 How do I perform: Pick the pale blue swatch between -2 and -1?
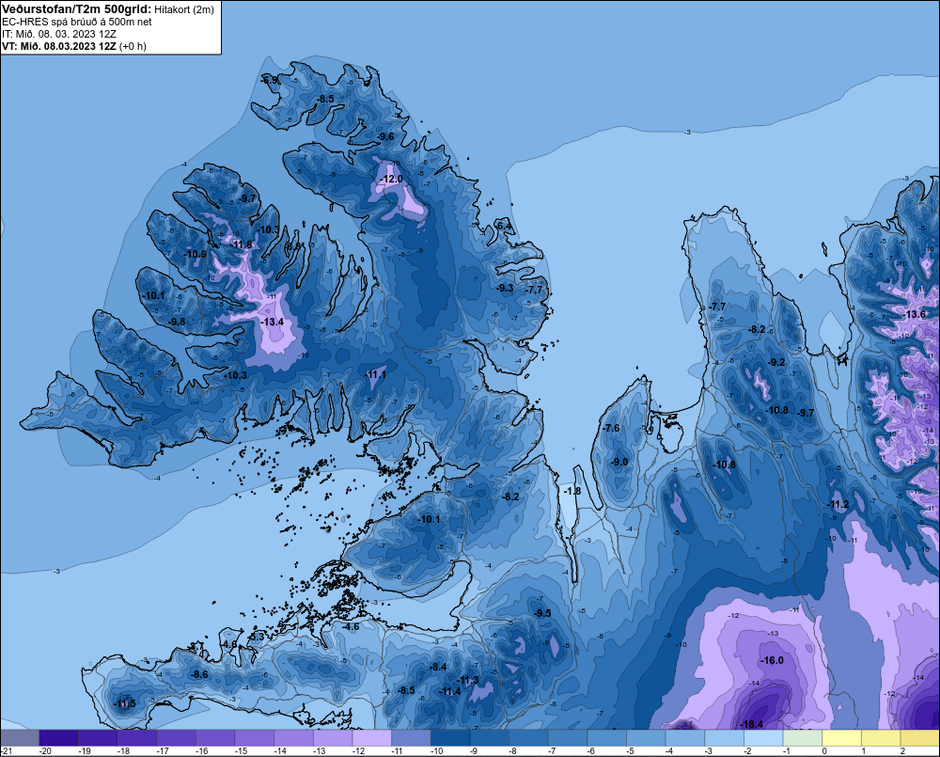click(763, 737)
